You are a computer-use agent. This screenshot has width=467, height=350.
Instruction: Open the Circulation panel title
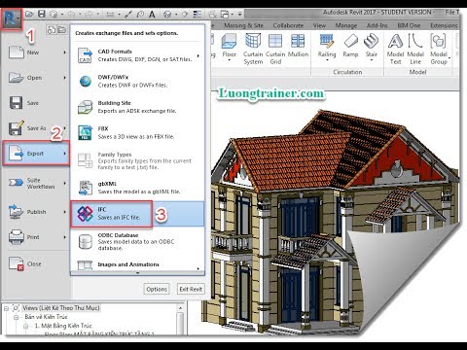pyautogui.click(x=347, y=72)
